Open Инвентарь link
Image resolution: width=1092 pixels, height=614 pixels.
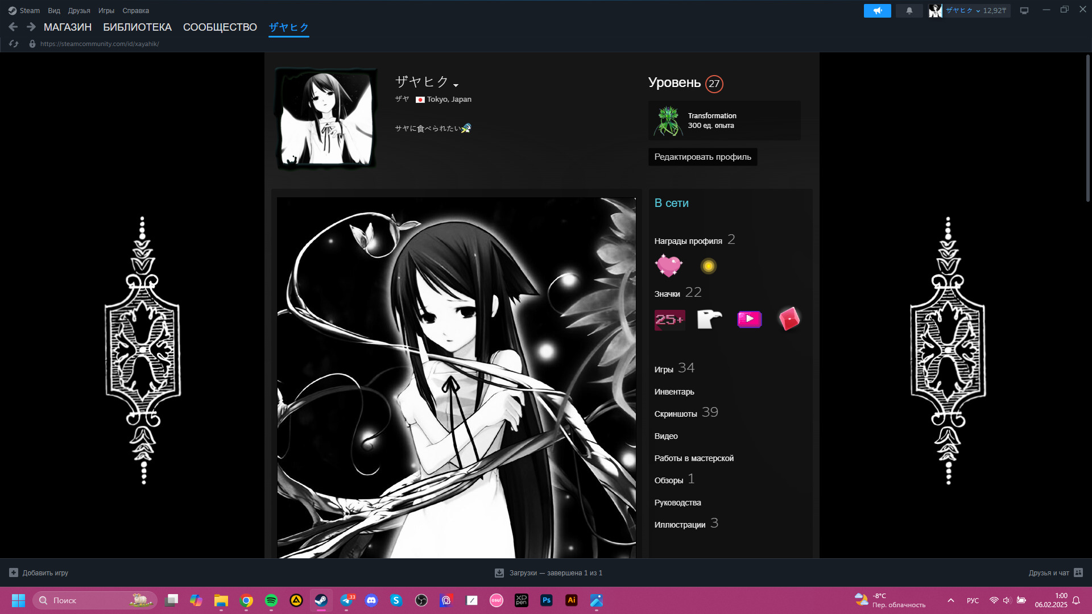tap(674, 392)
